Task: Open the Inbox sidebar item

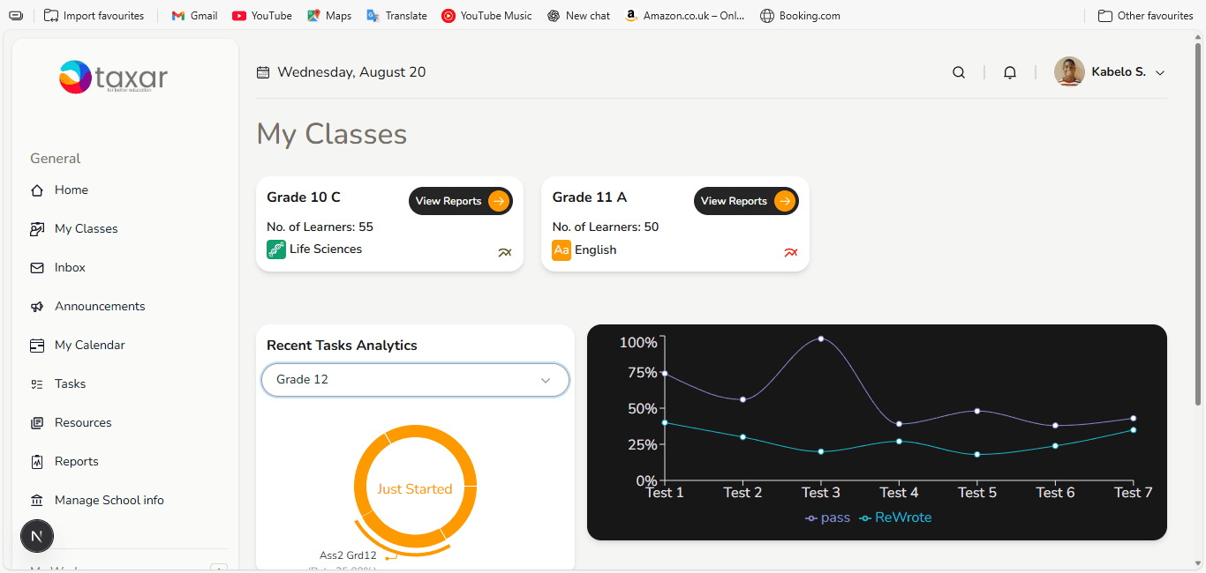Action: click(x=70, y=267)
